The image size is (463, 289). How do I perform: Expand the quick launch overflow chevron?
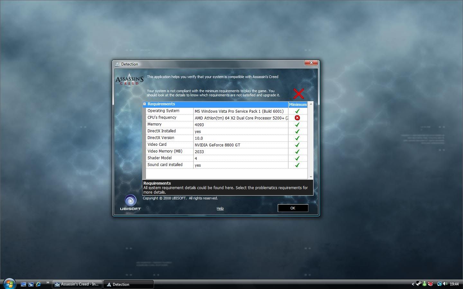pyautogui.click(x=48, y=283)
